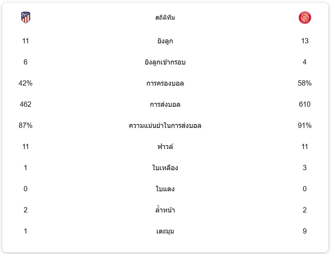Click the away pass accuracy 91%
The width and height of the screenshot is (331, 254).
(x=305, y=126)
